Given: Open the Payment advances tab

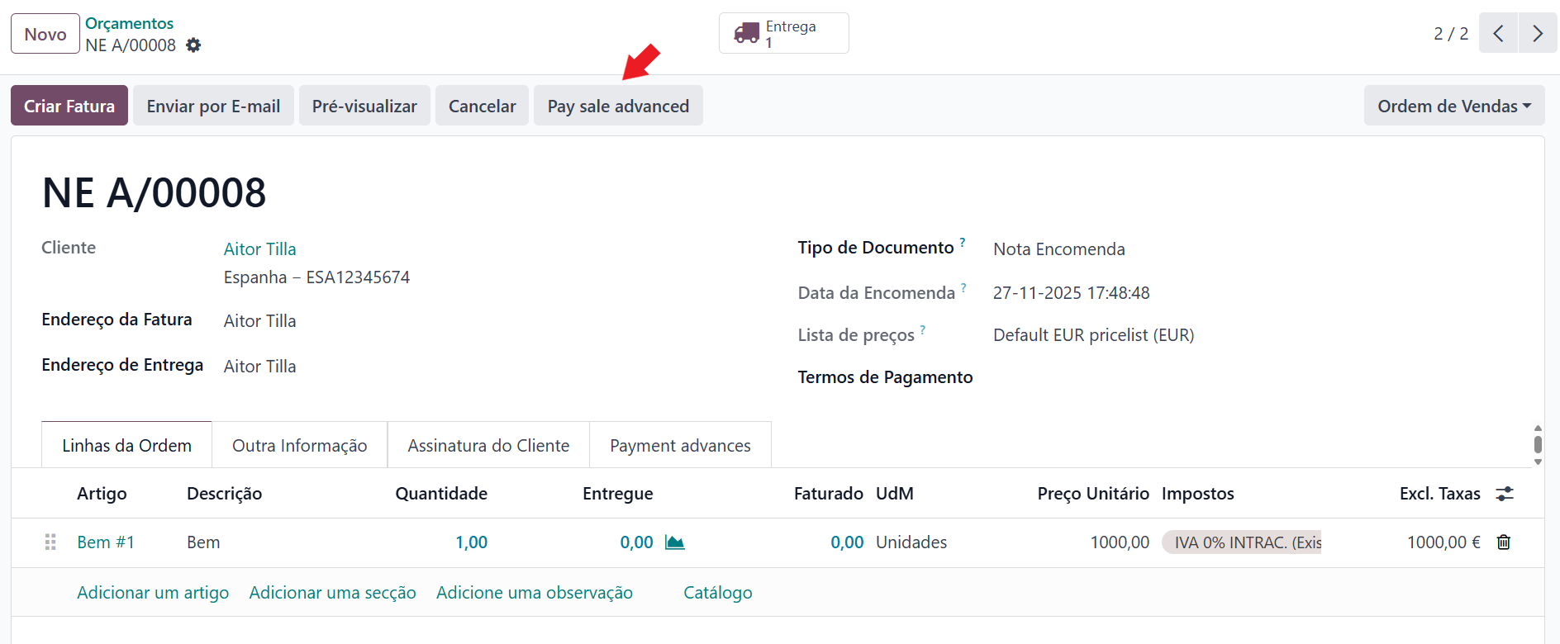Looking at the screenshot, I should (x=680, y=445).
